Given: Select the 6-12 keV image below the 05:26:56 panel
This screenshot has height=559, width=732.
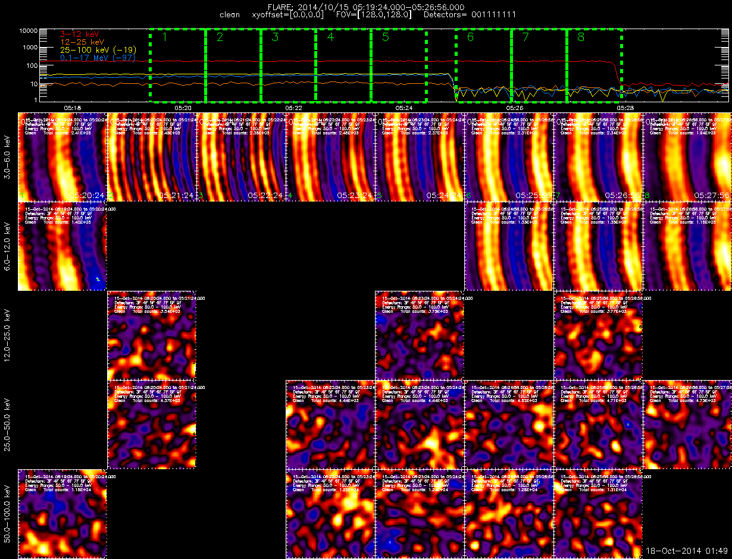Looking at the screenshot, I should 598,246.
